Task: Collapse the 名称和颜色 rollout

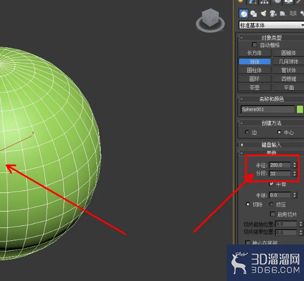Action: [x=271, y=99]
